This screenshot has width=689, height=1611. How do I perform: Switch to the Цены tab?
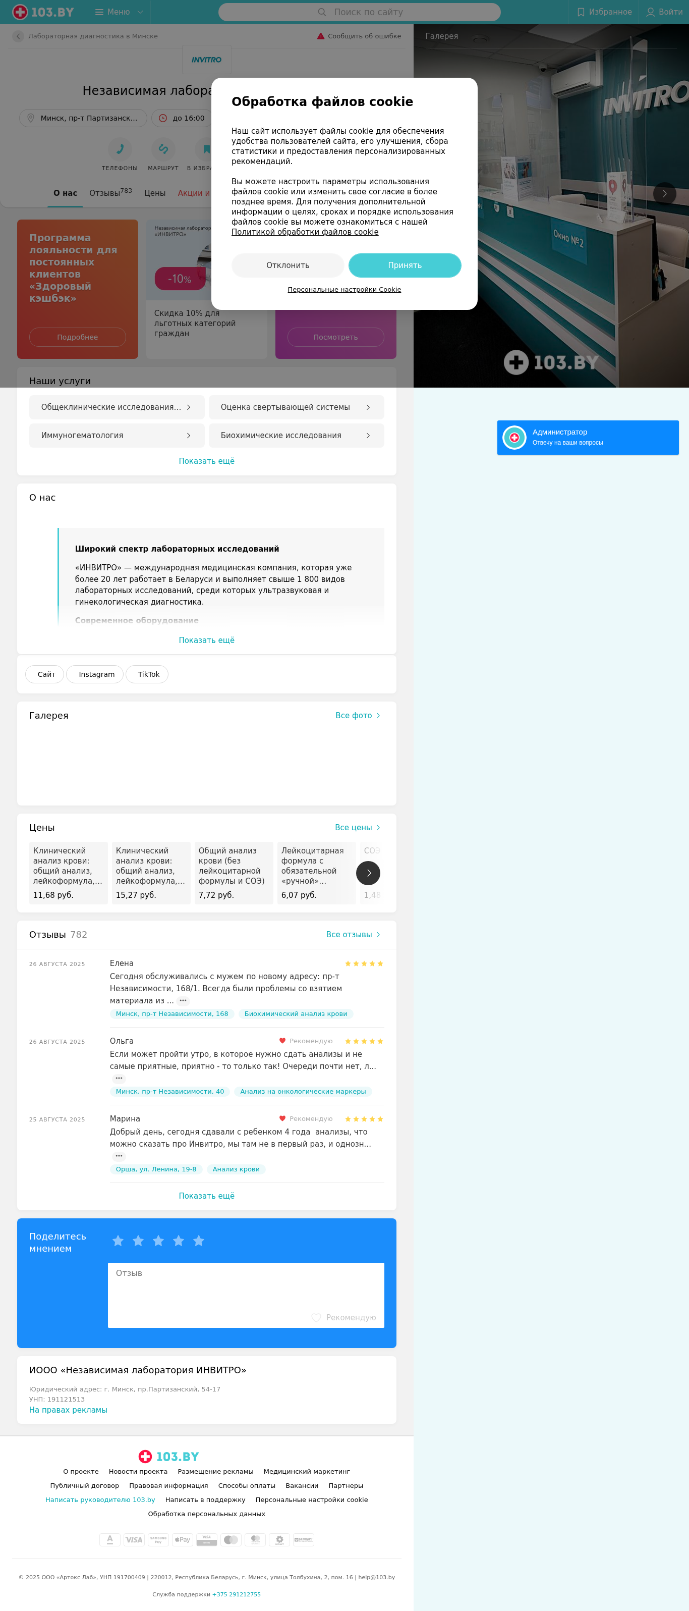tap(155, 193)
